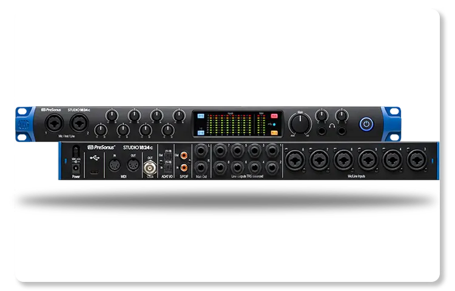Image resolution: width=455 pixels, height=291 pixels.
Task: Click the DC power jack above Power label
Action: click(x=76, y=169)
